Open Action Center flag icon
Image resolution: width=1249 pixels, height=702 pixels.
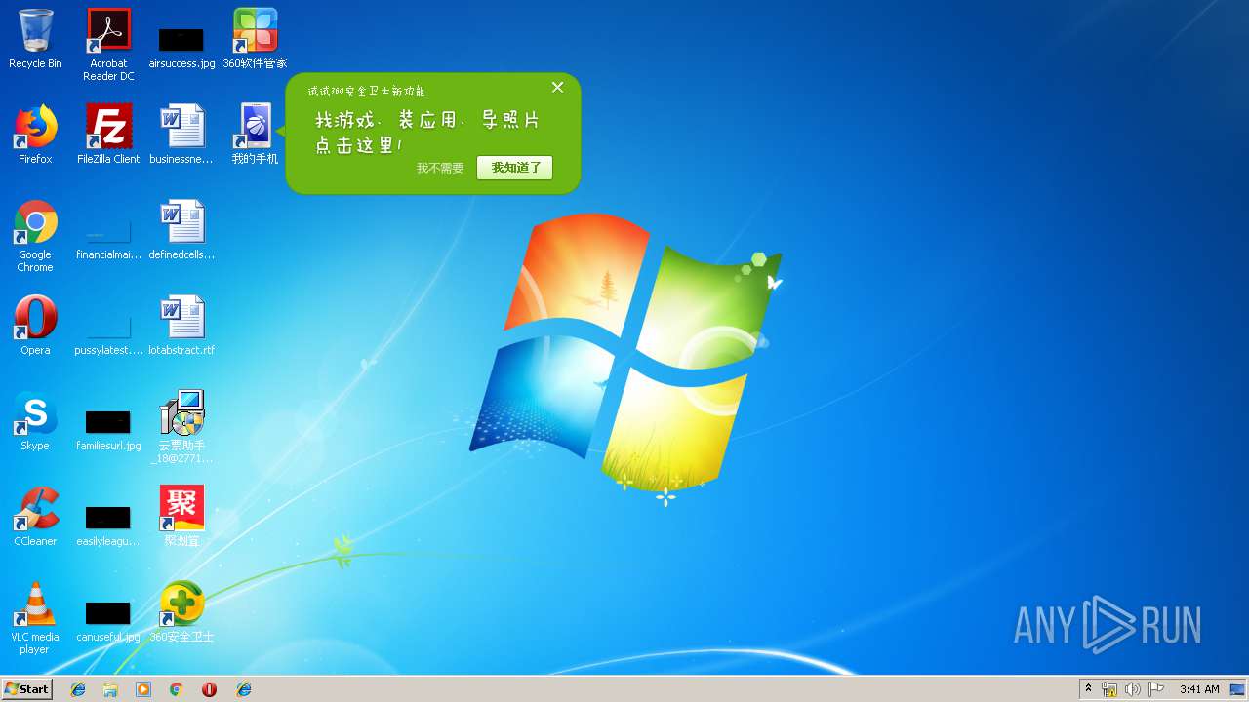(1156, 689)
